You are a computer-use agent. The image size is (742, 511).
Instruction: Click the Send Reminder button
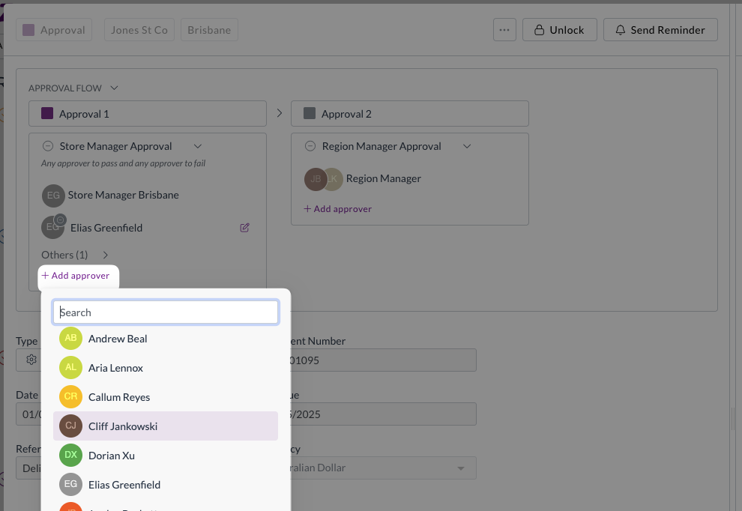660,30
